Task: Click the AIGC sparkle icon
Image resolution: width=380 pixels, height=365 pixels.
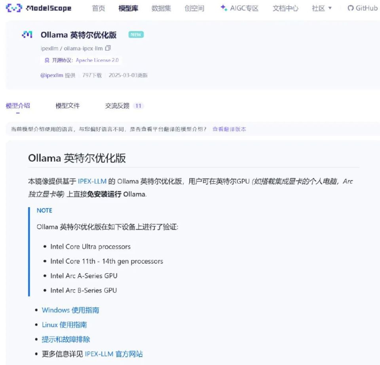Action: (224, 8)
